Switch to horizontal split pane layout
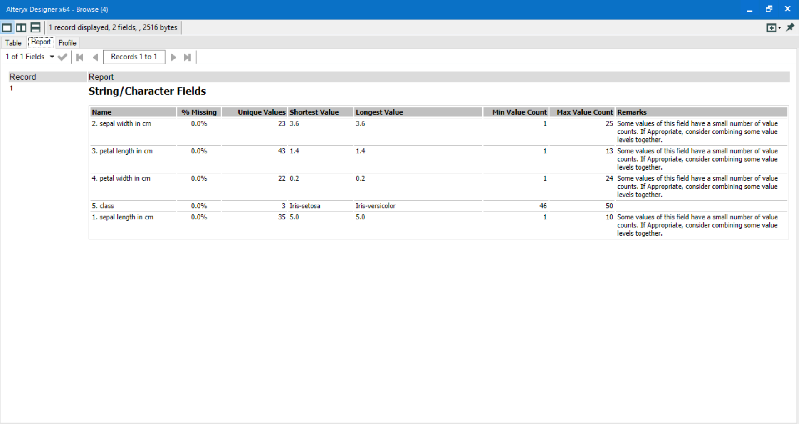Viewport: 801px width, 424px height. 35,27
